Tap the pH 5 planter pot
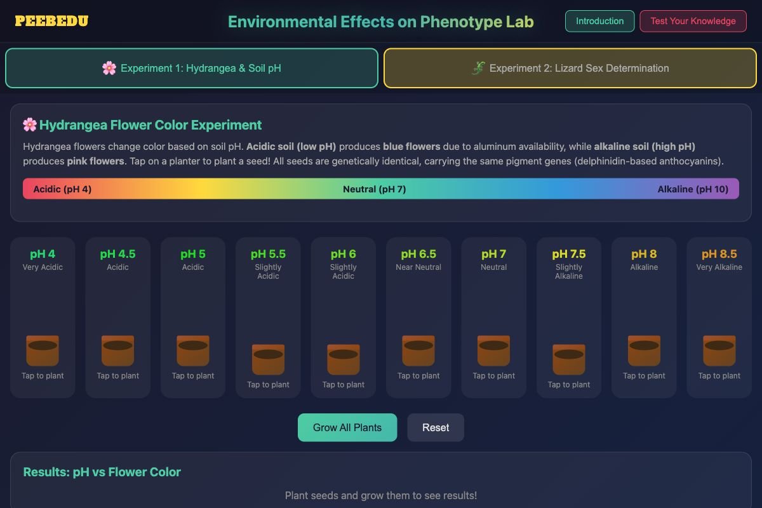Image resolution: width=762 pixels, height=508 pixels. coord(192,349)
